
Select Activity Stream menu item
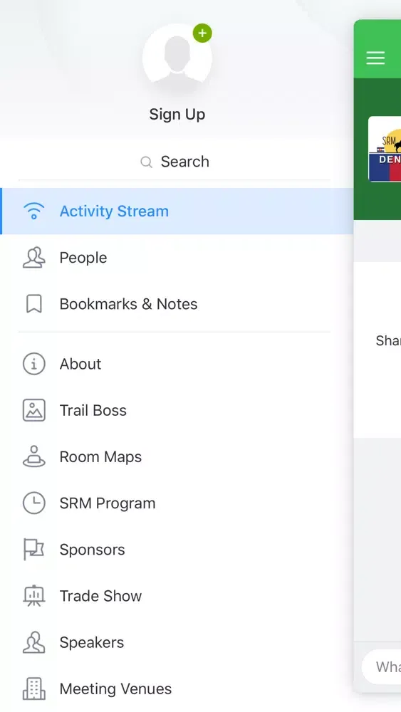click(177, 211)
